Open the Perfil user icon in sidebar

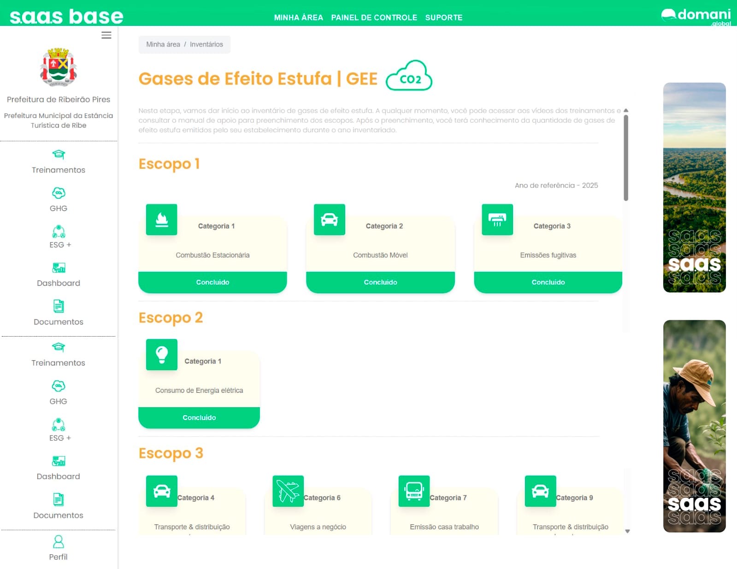pyautogui.click(x=59, y=541)
